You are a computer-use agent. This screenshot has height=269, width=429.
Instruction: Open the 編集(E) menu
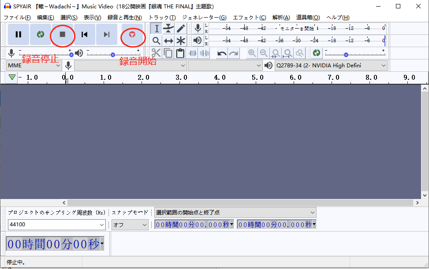click(x=45, y=18)
